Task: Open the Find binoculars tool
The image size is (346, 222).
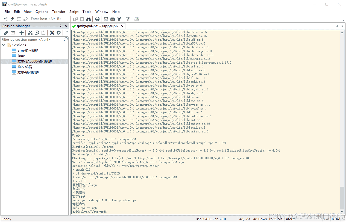Action: click(89, 19)
